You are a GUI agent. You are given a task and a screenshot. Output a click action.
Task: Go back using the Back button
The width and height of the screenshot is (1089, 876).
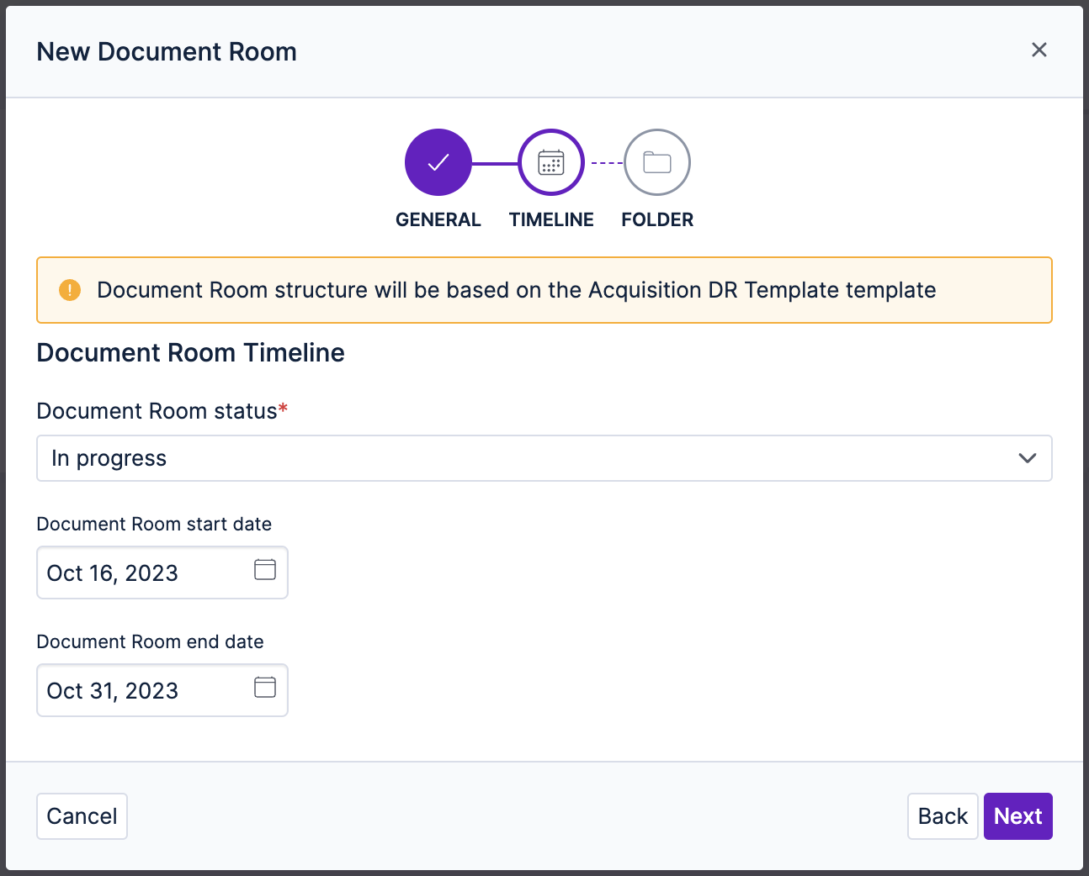(943, 815)
